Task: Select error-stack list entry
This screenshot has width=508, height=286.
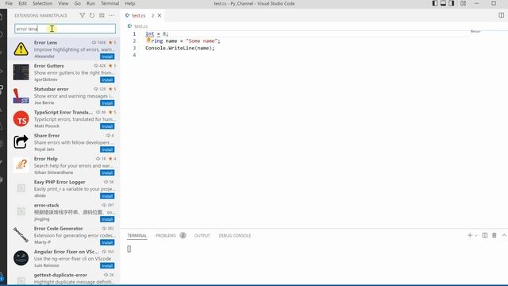Action: 63,212
